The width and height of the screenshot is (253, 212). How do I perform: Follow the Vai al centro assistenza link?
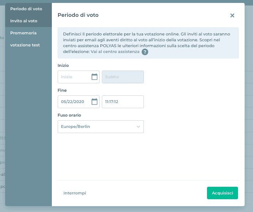pos(115,52)
